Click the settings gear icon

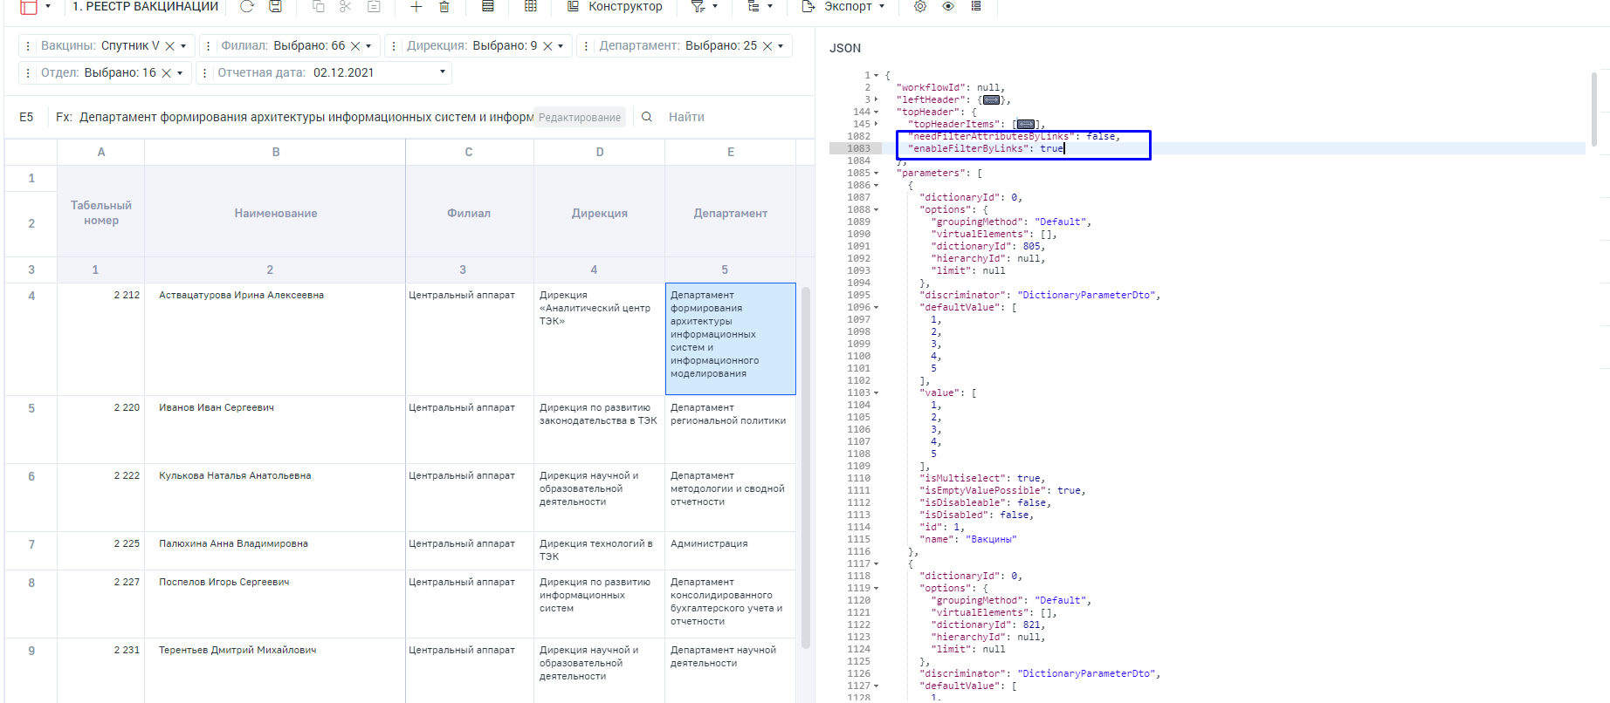pos(920,6)
